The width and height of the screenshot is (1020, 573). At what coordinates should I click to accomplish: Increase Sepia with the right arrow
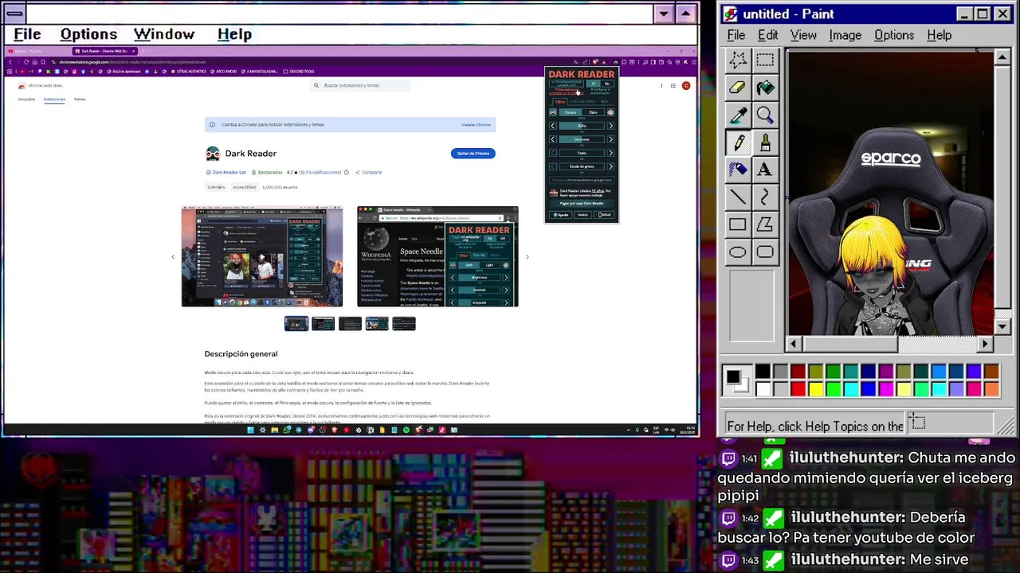(610, 153)
